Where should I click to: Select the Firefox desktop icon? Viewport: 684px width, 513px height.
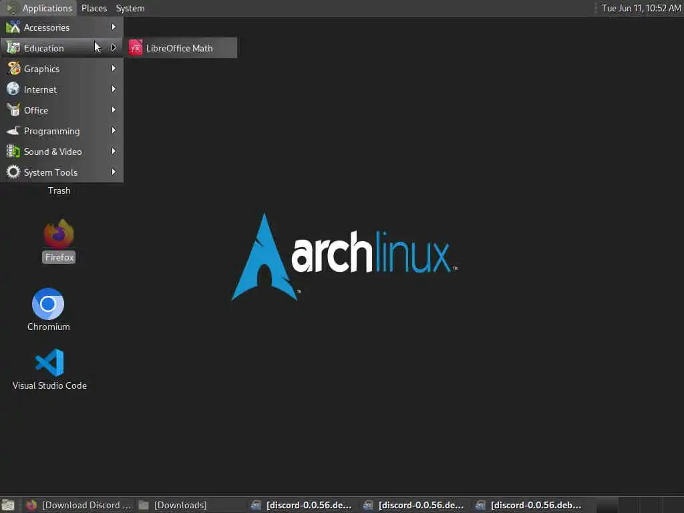[59, 234]
